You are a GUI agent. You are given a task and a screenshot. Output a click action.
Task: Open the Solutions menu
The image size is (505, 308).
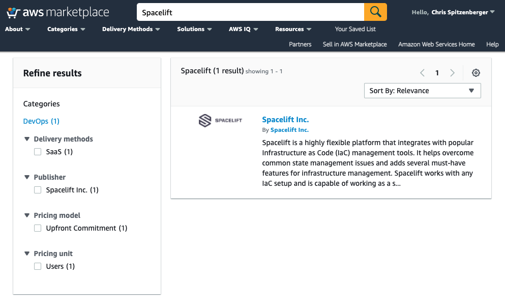(194, 29)
